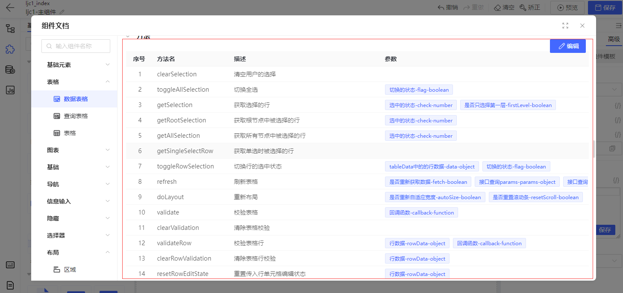Viewport: 623px width, 293px height.
Task: Select 查询表格 in the component list
Action: [74, 116]
